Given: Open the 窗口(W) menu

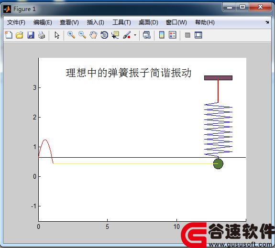Looking at the screenshot, I should pos(176,22).
